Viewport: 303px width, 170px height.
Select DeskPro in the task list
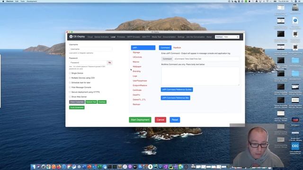pyautogui.click(x=136, y=95)
